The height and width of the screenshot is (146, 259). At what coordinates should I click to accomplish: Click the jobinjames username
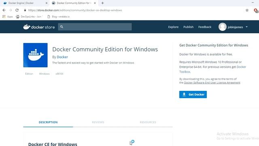click(235, 27)
